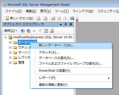Choose 新しいデータベース(N)... from context menu
This screenshot has height=95, width=119.
71,46
